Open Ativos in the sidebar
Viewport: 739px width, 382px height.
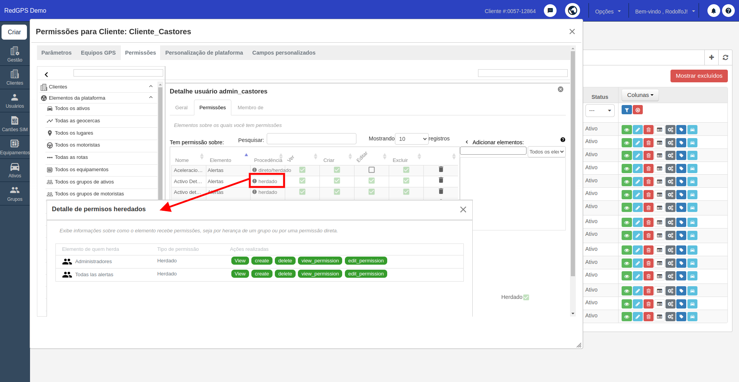[x=15, y=170]
